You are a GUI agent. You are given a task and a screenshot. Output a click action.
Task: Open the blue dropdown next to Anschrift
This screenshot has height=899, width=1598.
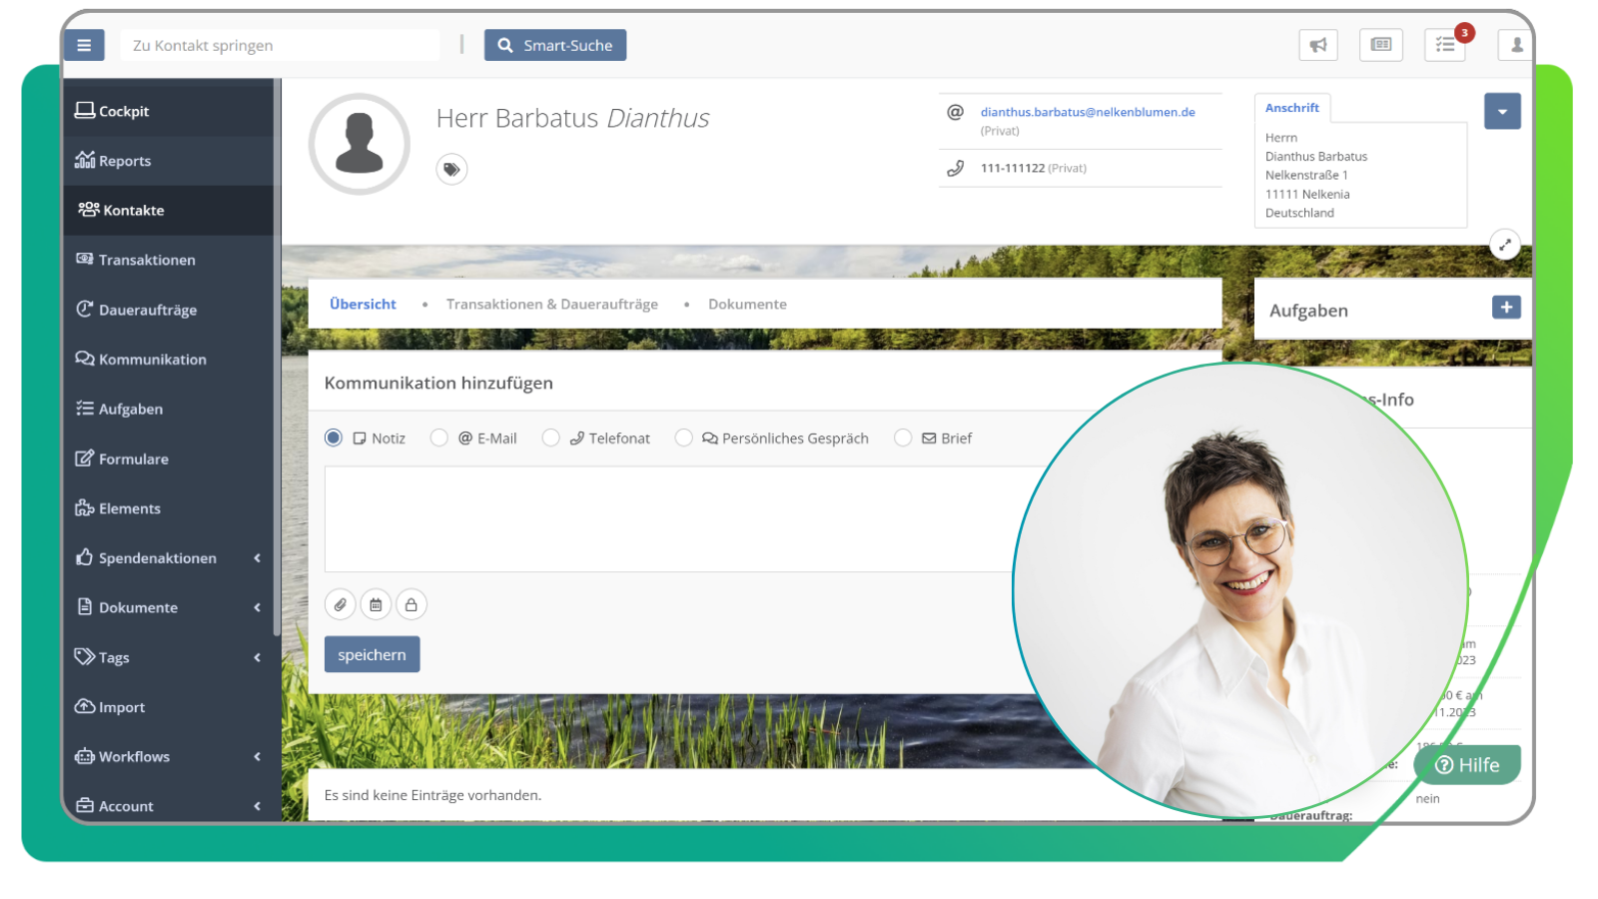tap(1502, 111)
